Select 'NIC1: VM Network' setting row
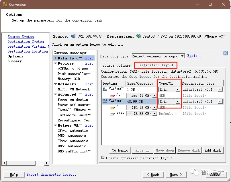The height and width of the screenshot is (182, 231). 74,89
